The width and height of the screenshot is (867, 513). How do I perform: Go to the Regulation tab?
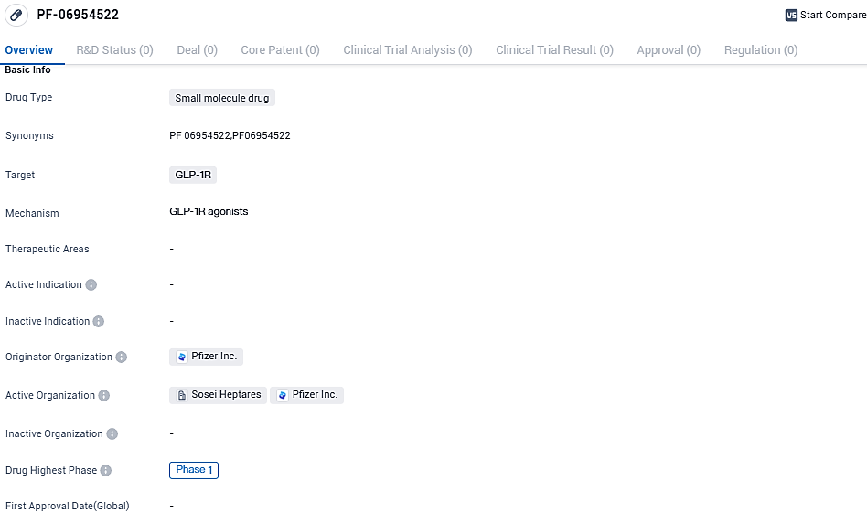[761, 50]
